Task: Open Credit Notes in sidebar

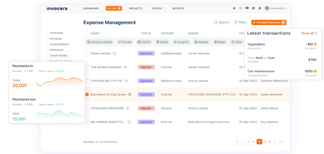Action: (58, 55)
